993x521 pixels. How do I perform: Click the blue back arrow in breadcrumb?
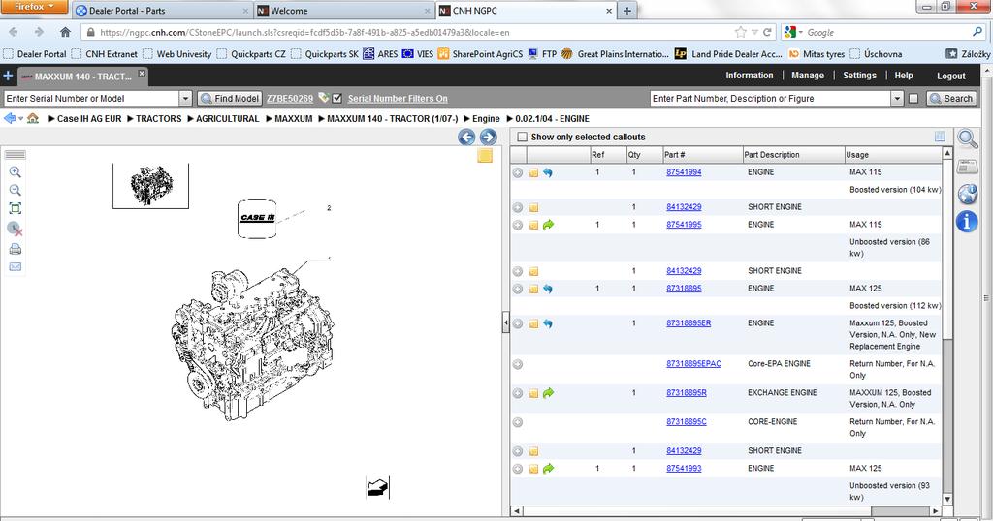[9, 118]
